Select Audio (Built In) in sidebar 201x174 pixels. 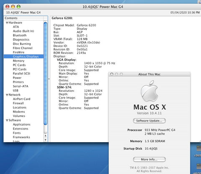coord(23,31)
